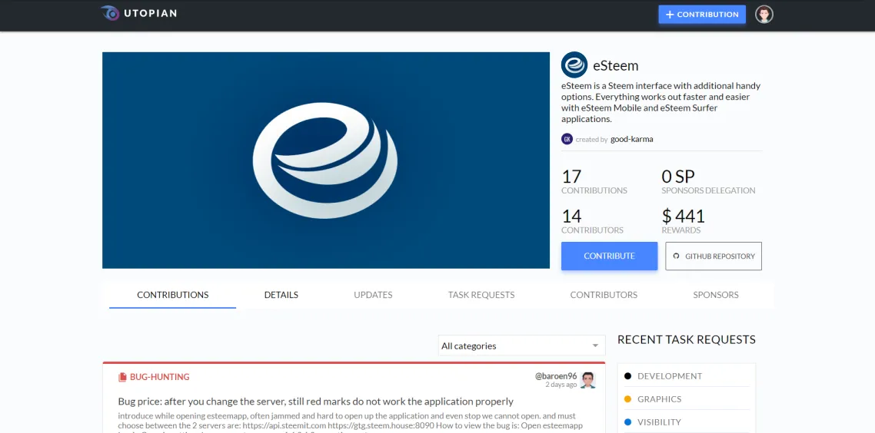Switch to the Contributions tab
Image resolution: width=875 pixels, height=433 pixels.
(x=173, y=295)
